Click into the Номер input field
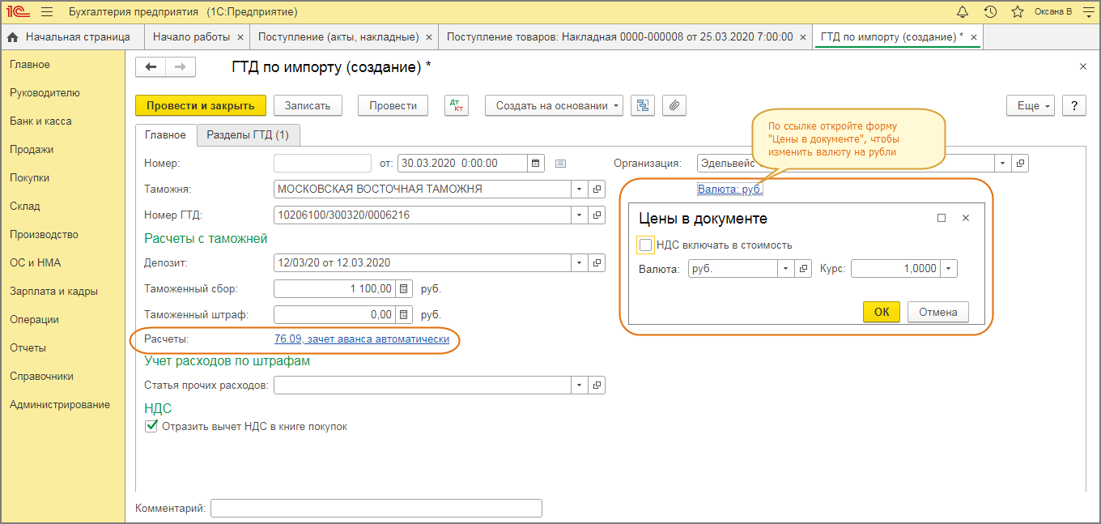Viewport: 1101px width, 524px height. [x=322, y=163]
